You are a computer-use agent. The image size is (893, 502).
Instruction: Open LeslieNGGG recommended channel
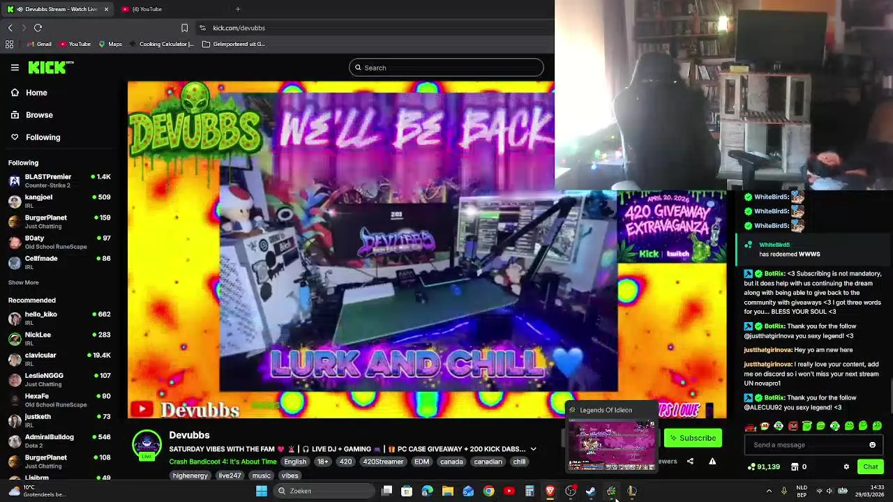pyautogui.click(x=59, y=379)
